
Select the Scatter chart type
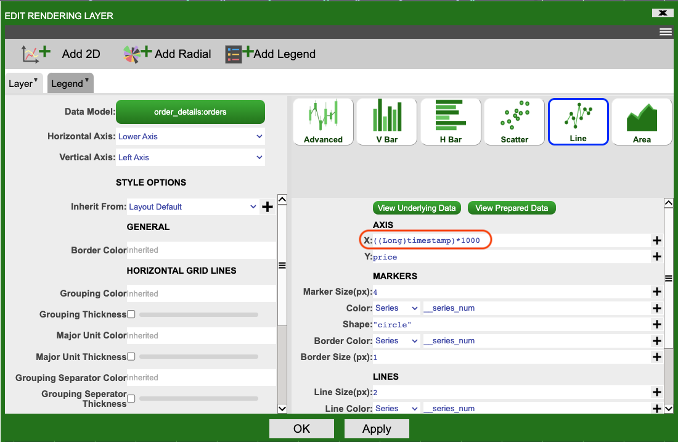[x=515, y=121]
